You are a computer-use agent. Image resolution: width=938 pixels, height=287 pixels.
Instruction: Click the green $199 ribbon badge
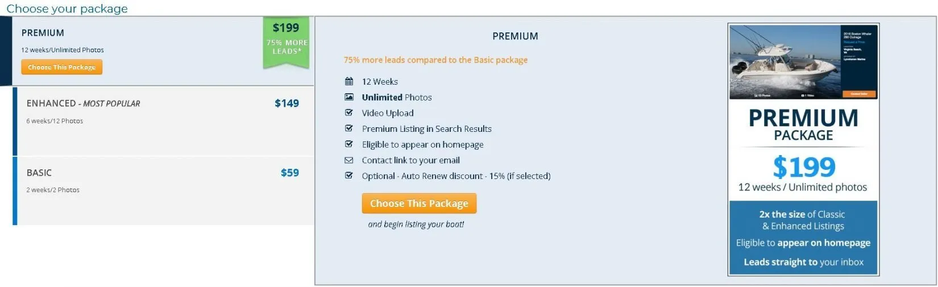tap(286, 43)
